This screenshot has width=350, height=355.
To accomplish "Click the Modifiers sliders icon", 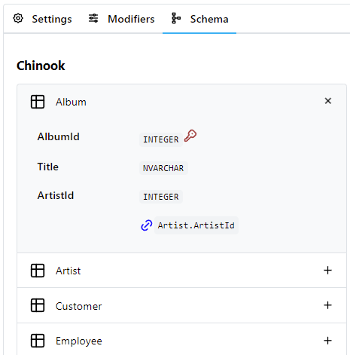I will pos(93,19).
